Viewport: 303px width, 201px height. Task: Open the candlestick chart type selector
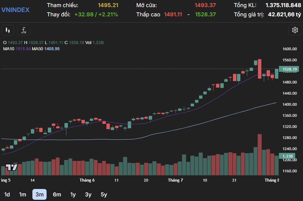[8, 30]
